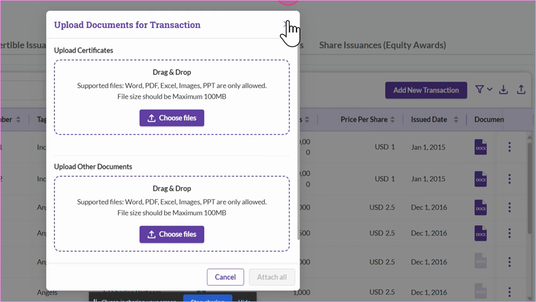Click the Add New Transaction button

pos(426,90)
